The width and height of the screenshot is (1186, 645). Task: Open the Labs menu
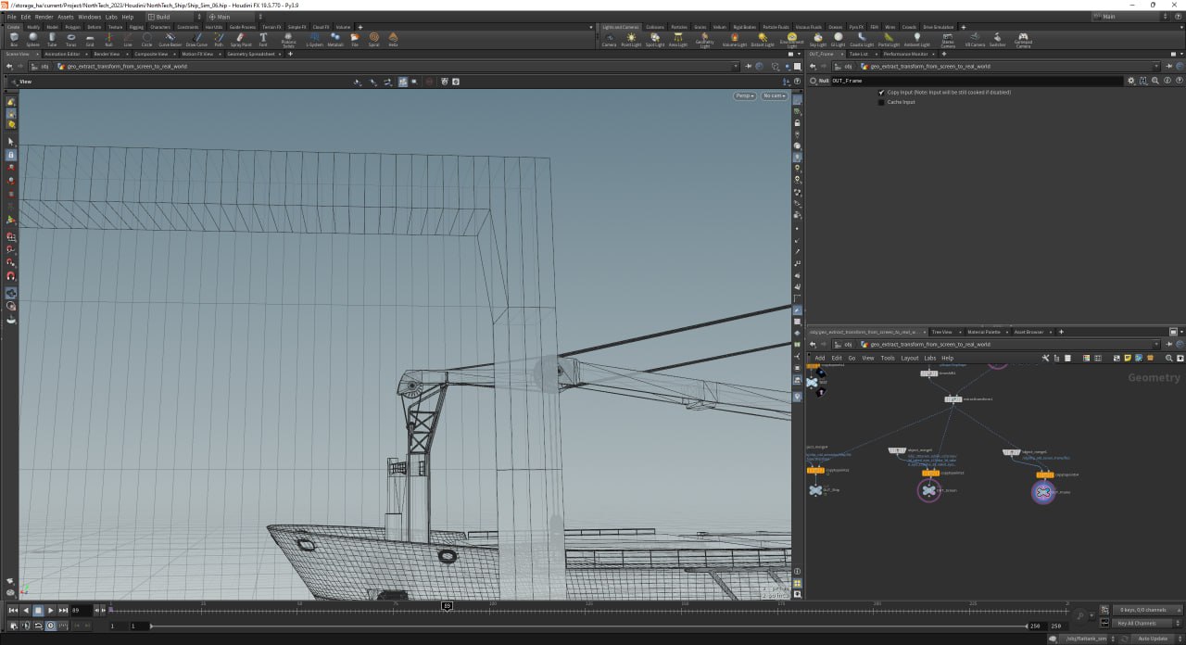pyautogui.click(x=111, y=17)
